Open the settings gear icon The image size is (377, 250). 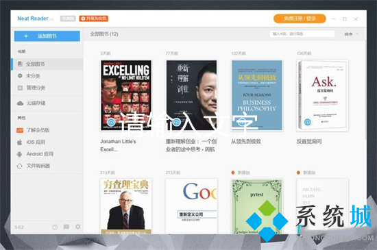coord(78,227)
